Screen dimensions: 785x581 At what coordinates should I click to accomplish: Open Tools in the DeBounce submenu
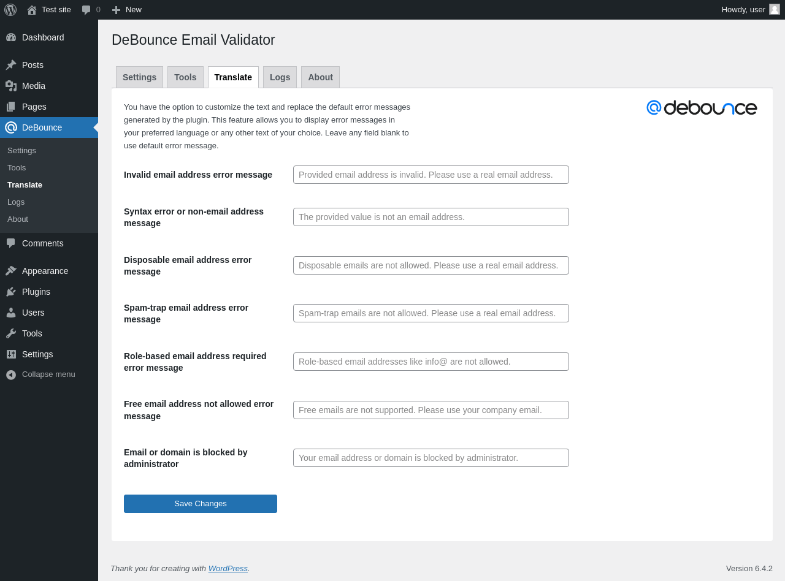point(17,168)
